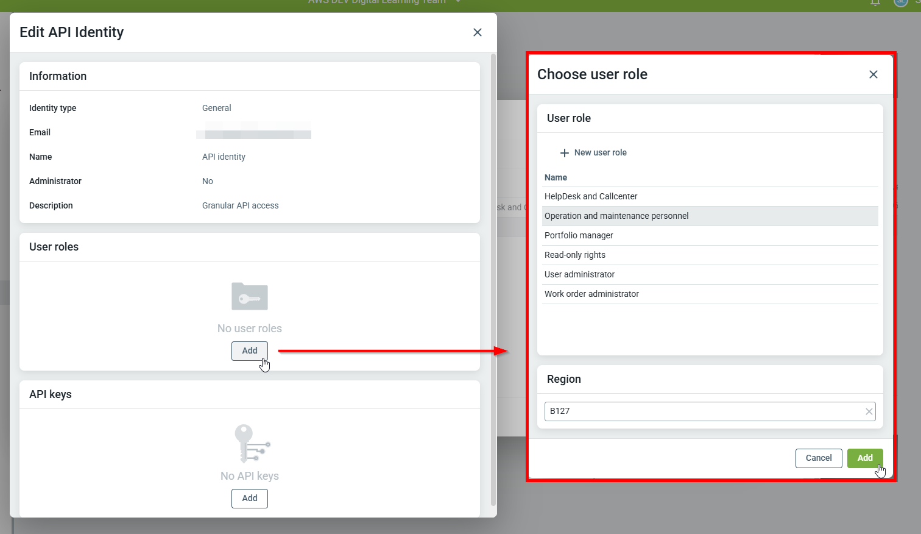
Task: Select the User administrator role
Action: pos(579,274)
